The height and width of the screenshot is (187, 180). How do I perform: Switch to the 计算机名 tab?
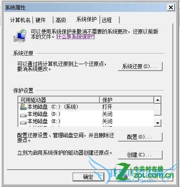pos(20,20)
